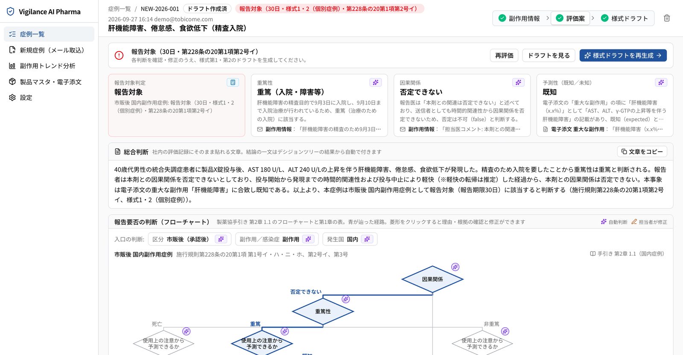Image resolution: width=683 pixels, height=355 pixels.
Task: Click sparkle badge on 非重篤 branch diamond
Action: coord(505,331)
